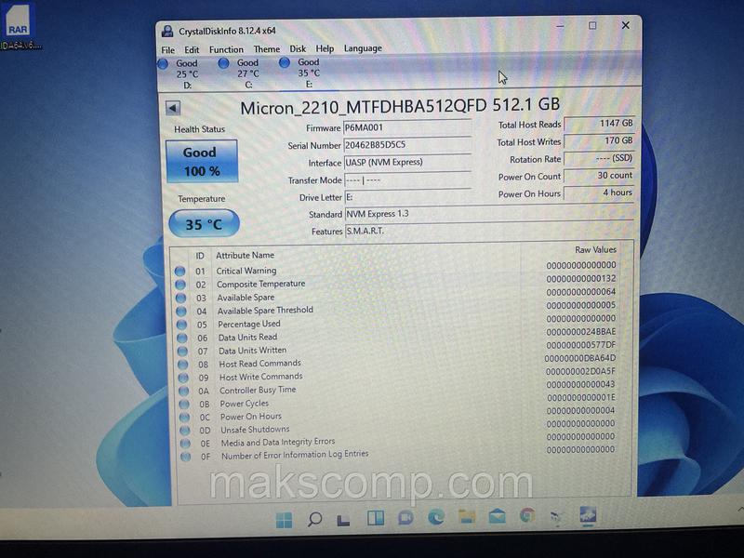Click the previous disk arrow button

click(172, 109)
